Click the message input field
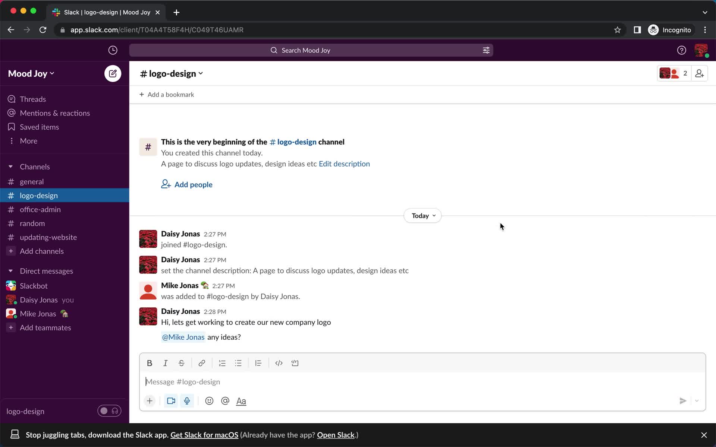The image size is (716, 447). (422, 381)
